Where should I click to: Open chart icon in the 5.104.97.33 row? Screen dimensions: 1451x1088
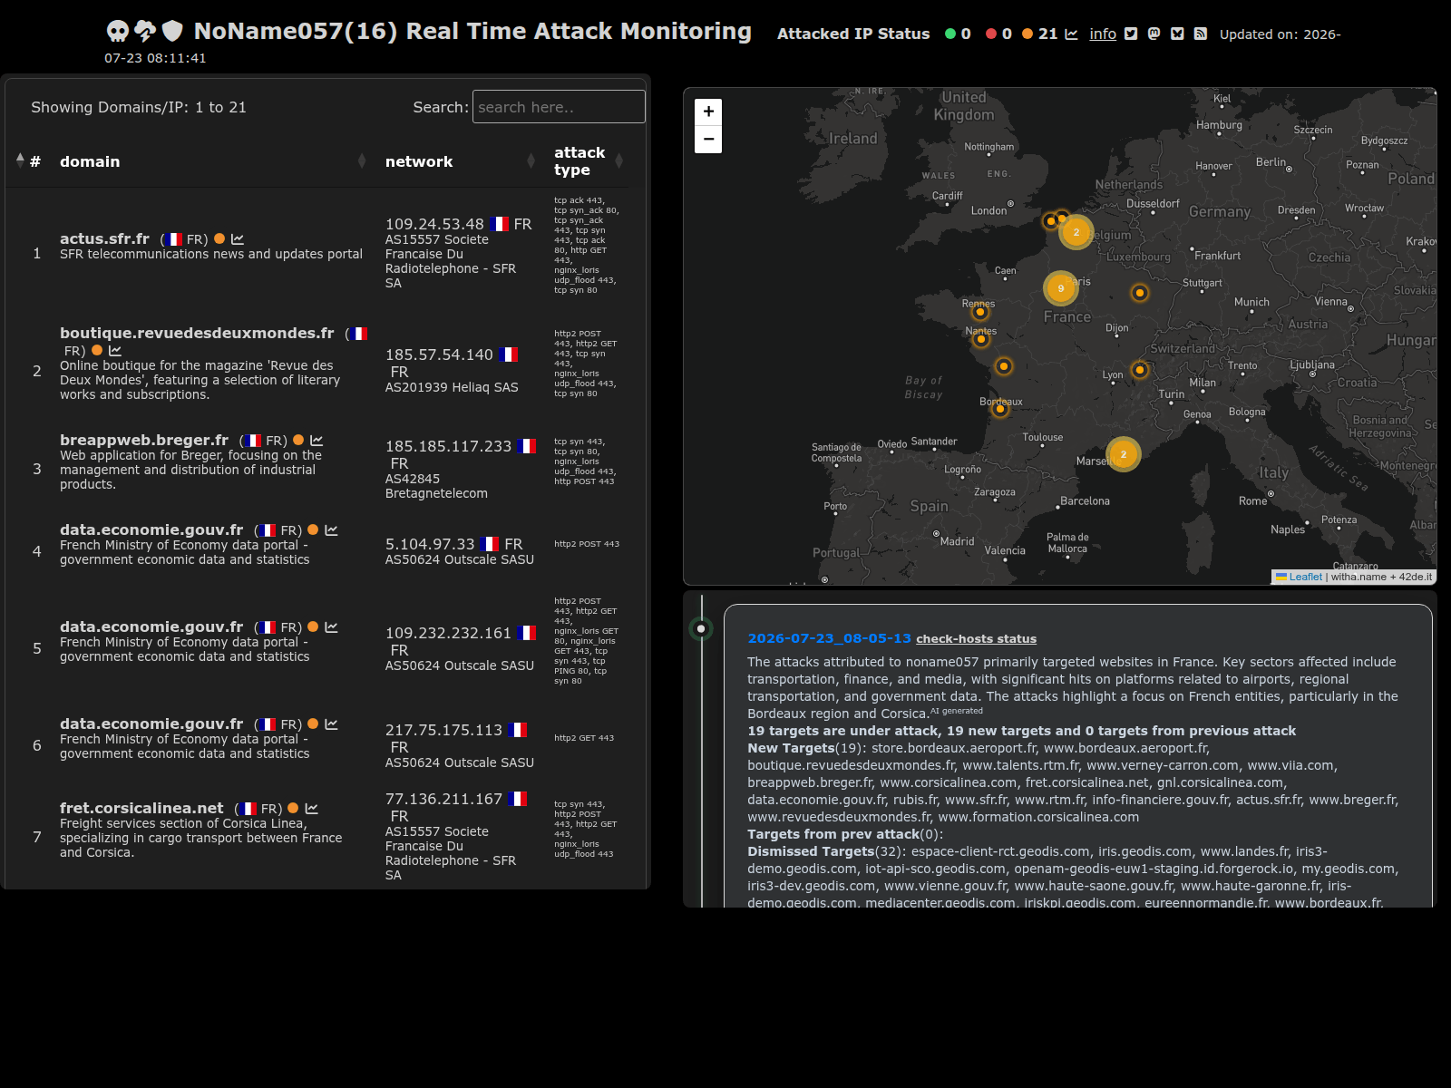coord(331,530)
